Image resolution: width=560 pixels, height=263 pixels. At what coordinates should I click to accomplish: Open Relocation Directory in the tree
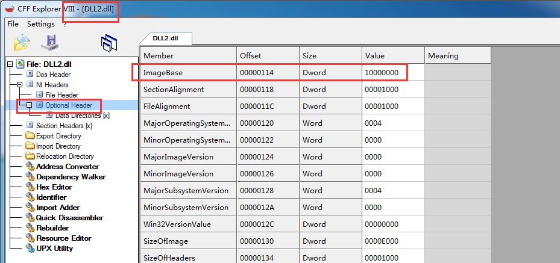point(65,156)
